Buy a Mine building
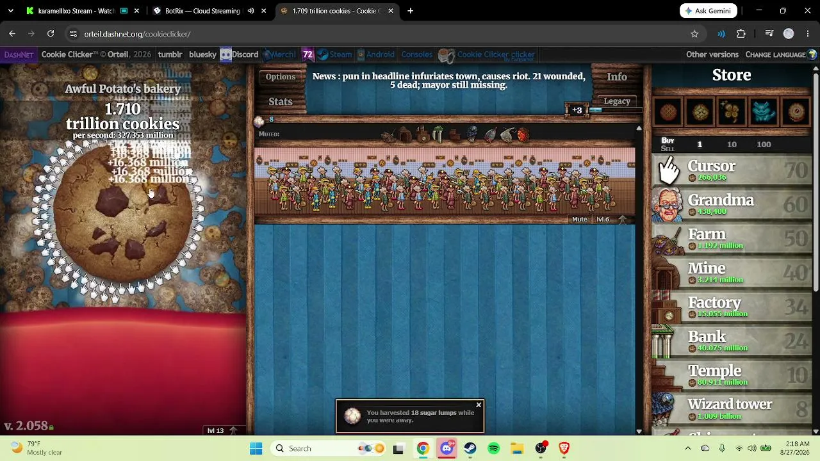Image resolution: width=820 pixels, height=461 pixels. coord(732,272)
